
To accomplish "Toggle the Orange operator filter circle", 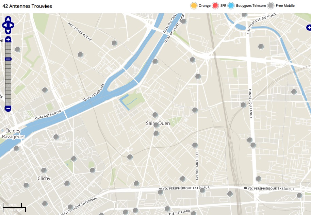I will [194, 6].
